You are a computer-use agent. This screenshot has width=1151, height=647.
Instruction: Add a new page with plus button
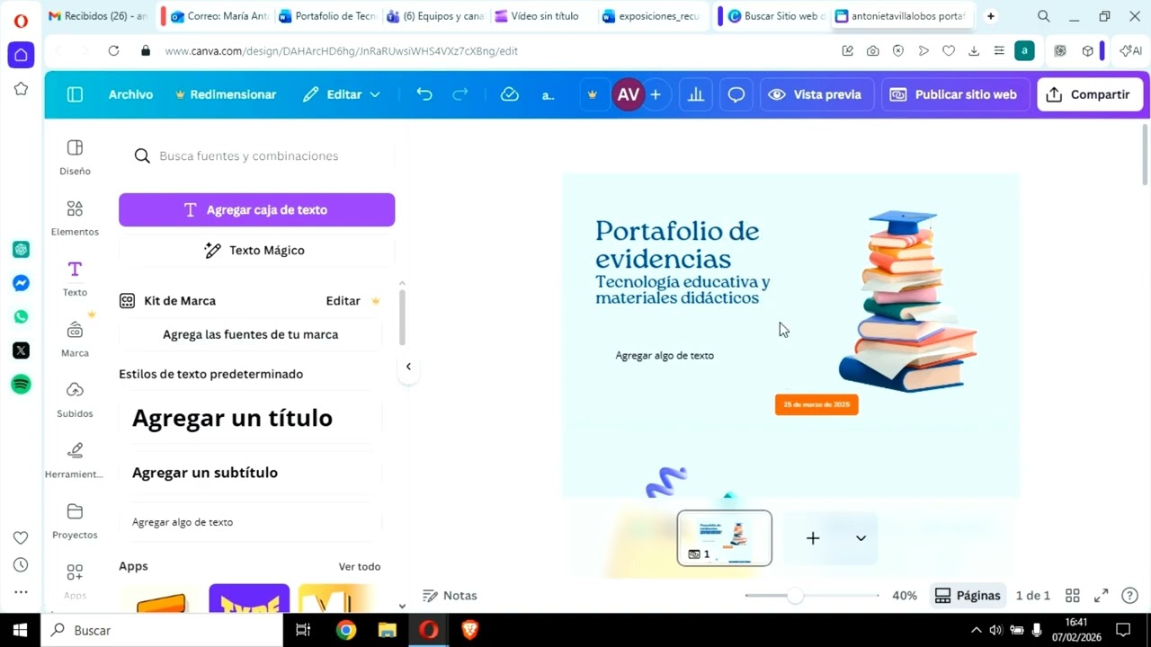(x=813, y=538)
